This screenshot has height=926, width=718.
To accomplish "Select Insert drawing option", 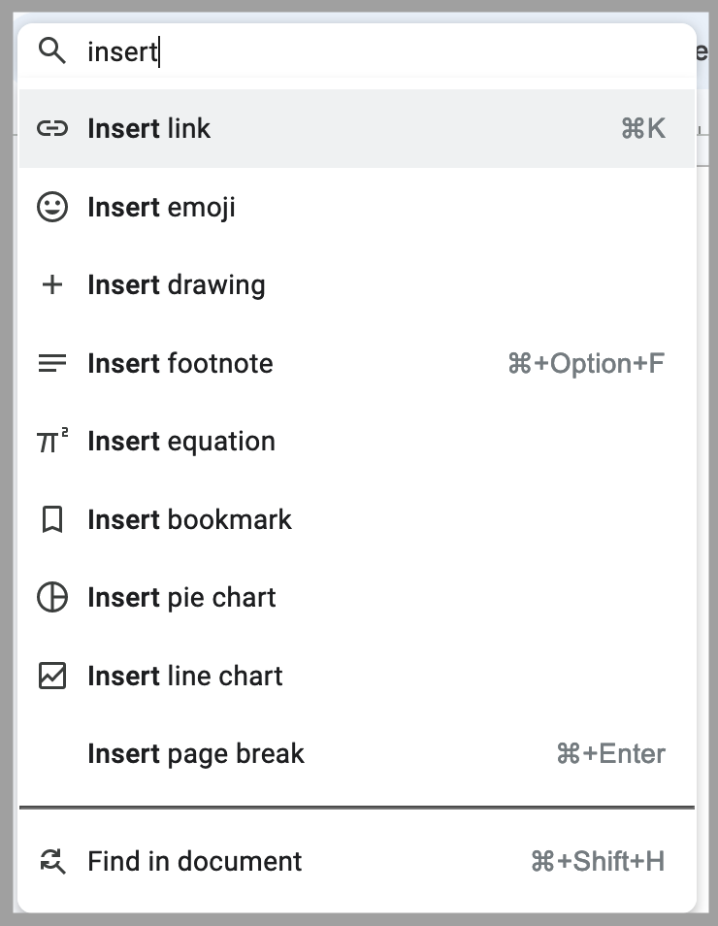I will coord(176,285).
